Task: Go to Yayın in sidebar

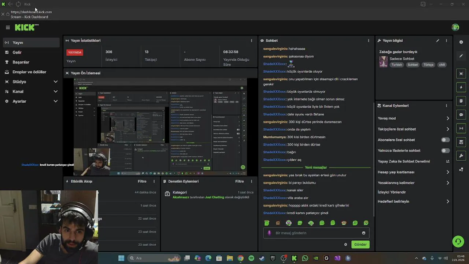Action: (31, 43)
